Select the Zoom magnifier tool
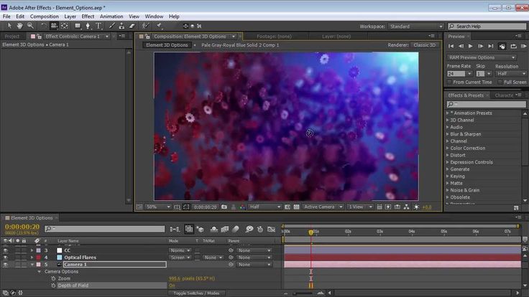This screenshot has width=529, height=297. coord(30,26)
